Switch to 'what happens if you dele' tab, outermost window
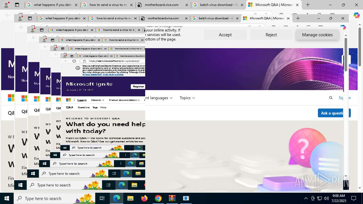 coord(52,5)
